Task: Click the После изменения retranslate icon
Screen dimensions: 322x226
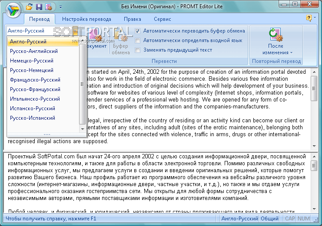Action: coord(276,34)
